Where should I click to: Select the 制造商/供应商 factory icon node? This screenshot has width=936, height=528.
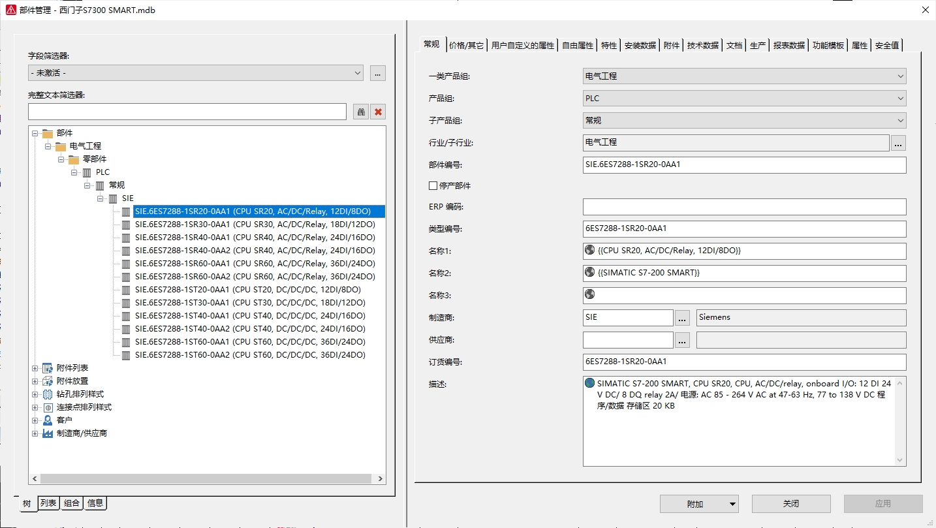[x=47, y=433]
